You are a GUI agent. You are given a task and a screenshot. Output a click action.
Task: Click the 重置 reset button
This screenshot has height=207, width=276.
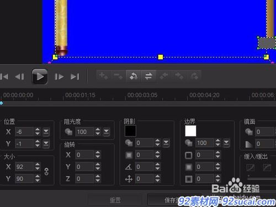[x=115, y=200]
